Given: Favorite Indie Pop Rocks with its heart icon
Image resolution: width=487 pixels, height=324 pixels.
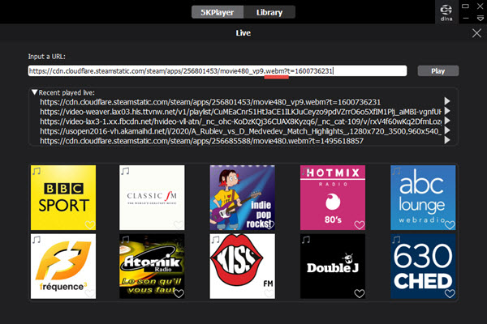Looking at the screenshot, I should [269, 224].
